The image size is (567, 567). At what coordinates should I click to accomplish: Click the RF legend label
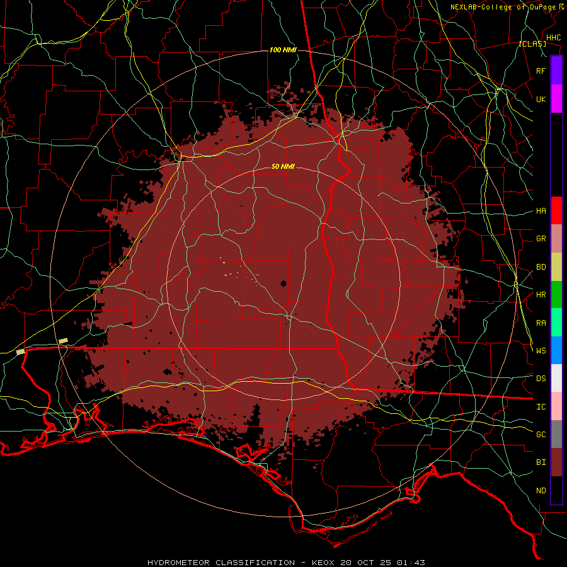(541, 71)
